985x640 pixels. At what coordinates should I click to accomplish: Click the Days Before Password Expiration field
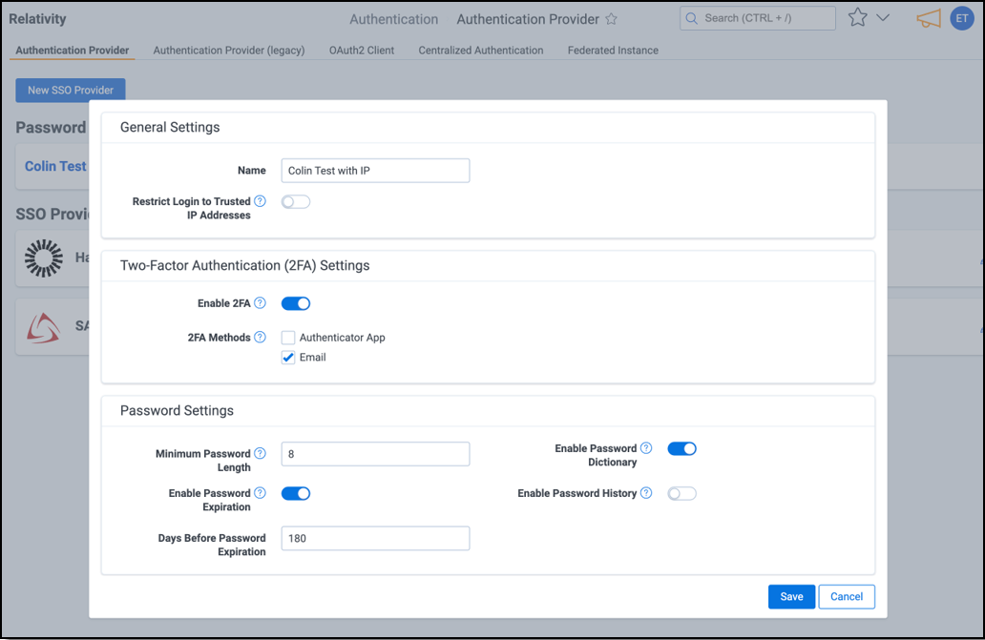(375, 538)
